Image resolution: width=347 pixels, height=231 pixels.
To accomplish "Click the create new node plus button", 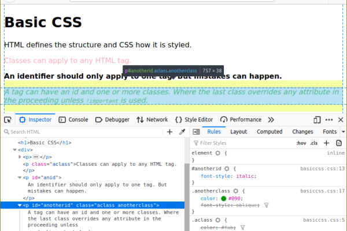I will pos(169,132).
